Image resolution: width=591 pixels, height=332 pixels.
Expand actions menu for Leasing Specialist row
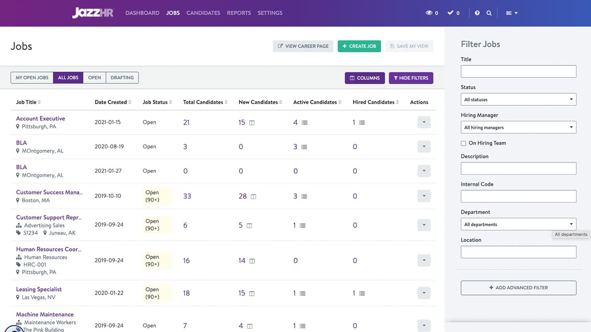click(x=424, y=293)
